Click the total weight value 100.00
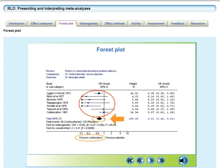Viewport: 220px width, 168px height. tap(133, 119)
